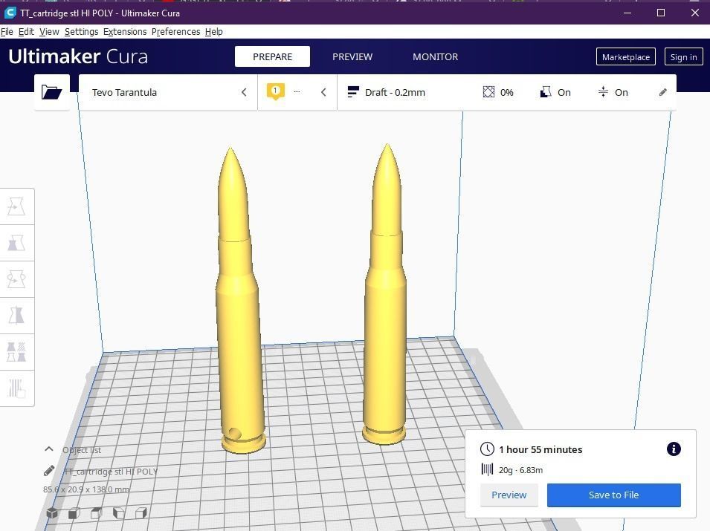Image resolution: width=710 pixels, height=531 pixels.
Task: Open the Marketplace button
Action: tap(626, 57)
